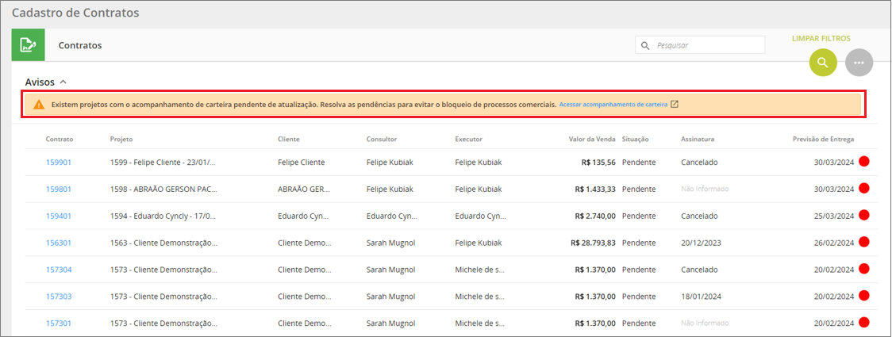The height and width of the screenshot is (337, 892).
Task: Click red status dot for contract 159401
Action: [864, 216]
